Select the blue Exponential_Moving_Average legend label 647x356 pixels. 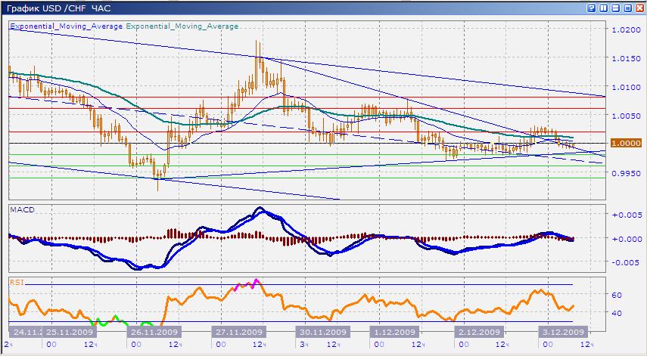point(66,26)
